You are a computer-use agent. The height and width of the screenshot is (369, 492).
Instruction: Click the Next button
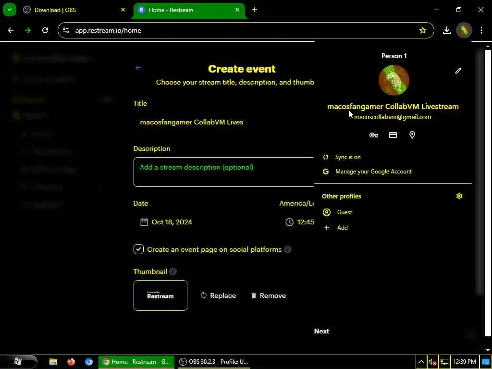coord(321,332)
